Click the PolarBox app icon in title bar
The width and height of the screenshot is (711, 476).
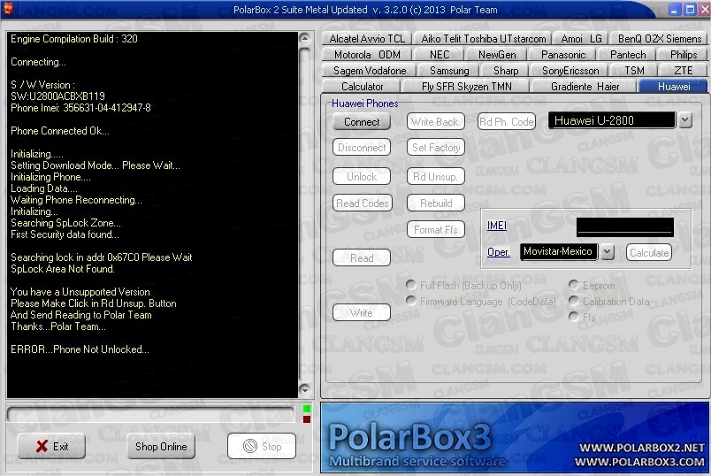(x=8, y=9)
